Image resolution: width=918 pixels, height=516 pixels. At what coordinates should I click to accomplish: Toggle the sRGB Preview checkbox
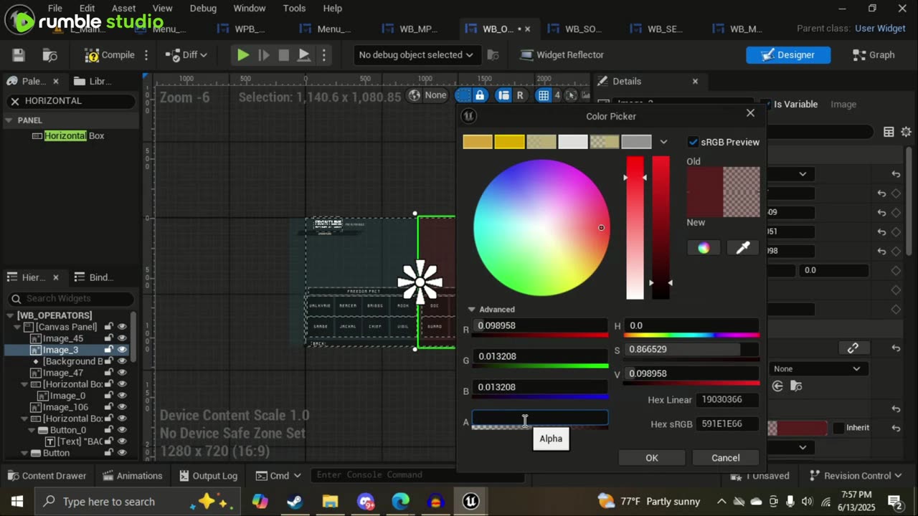click(693, 142)
